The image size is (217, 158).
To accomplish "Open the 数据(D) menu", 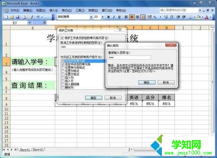I will (x=93, y=10).
